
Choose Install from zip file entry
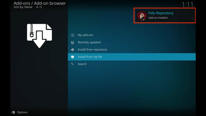pos(132,57)
